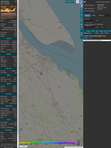Open the map layer selector icon
Screen dimensions: 111x148
tap(78, 2)
